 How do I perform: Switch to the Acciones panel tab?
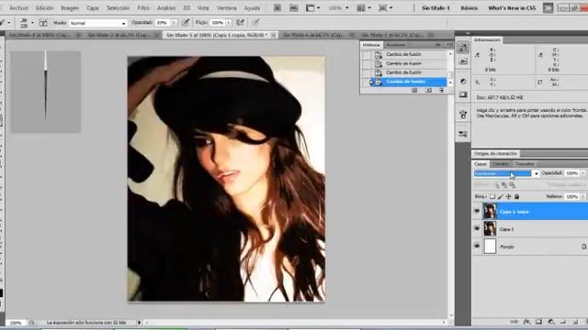(396, 45)
